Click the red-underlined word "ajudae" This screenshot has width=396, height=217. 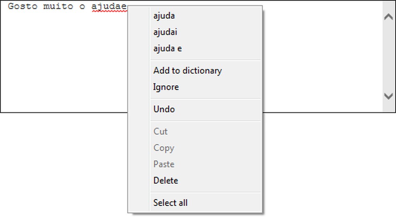[x=109, y=7]
